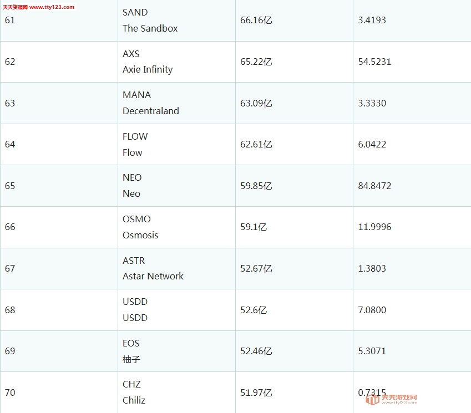
Task: Click the price value 6.0422
Action: coord(372,144)
